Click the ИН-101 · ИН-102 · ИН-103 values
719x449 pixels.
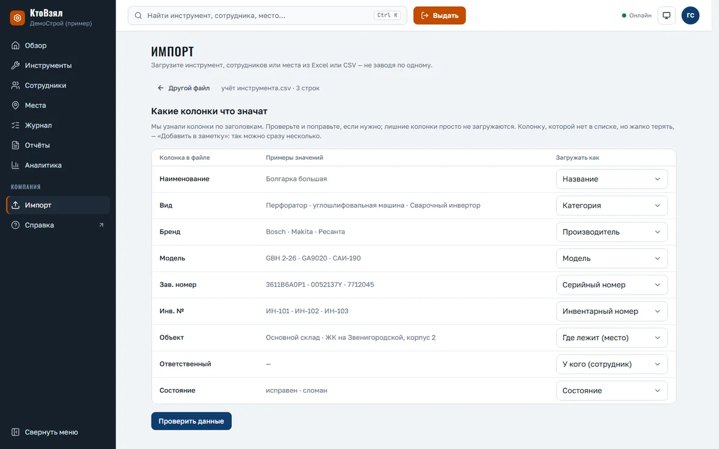[307, 311]
